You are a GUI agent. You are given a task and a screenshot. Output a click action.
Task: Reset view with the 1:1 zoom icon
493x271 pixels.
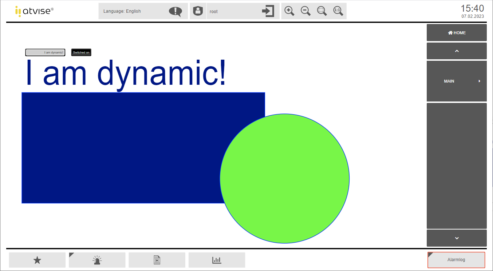point(338,11)
